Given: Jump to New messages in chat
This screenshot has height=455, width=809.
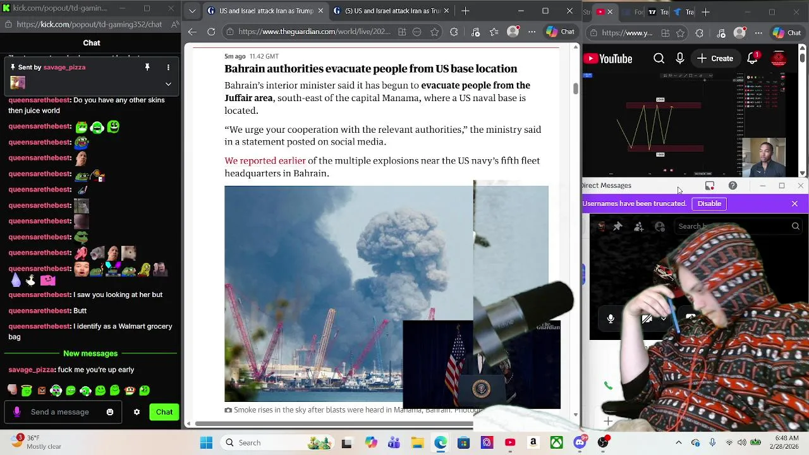Looking at the screenshot, I should tap(90, 353).
